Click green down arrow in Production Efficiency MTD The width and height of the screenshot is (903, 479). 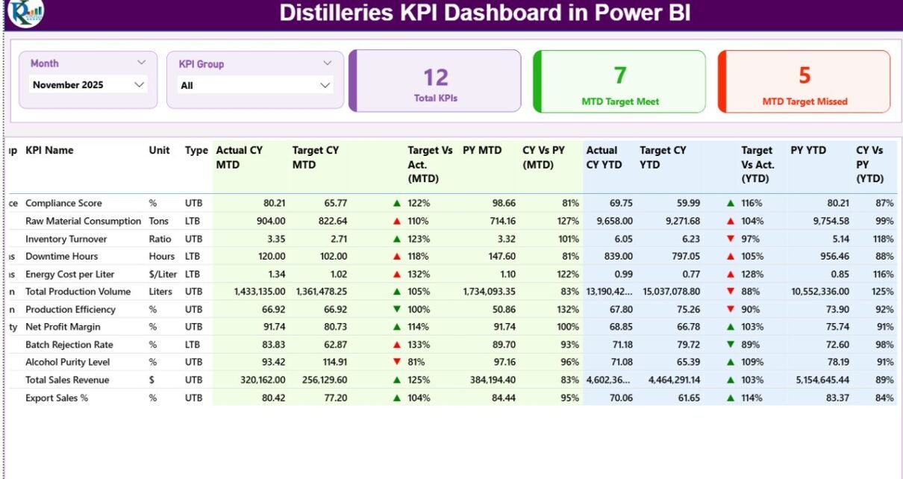click(397, 310)
